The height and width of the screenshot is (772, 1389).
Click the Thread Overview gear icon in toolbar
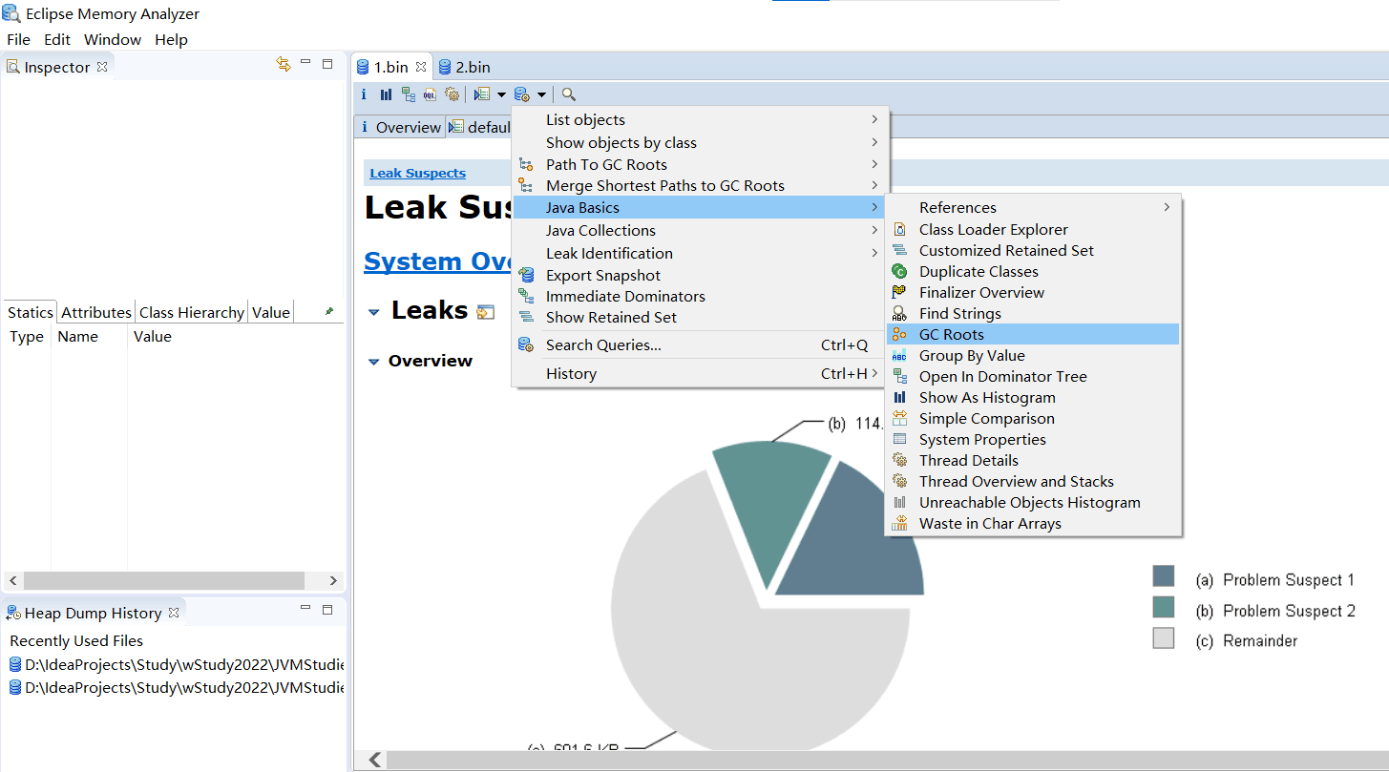452,94
